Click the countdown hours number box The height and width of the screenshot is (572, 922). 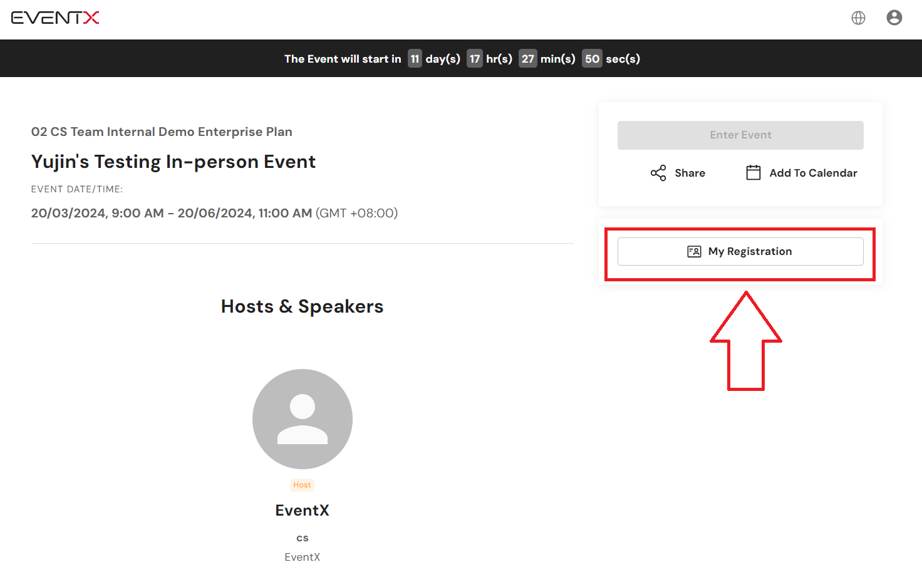475,59
